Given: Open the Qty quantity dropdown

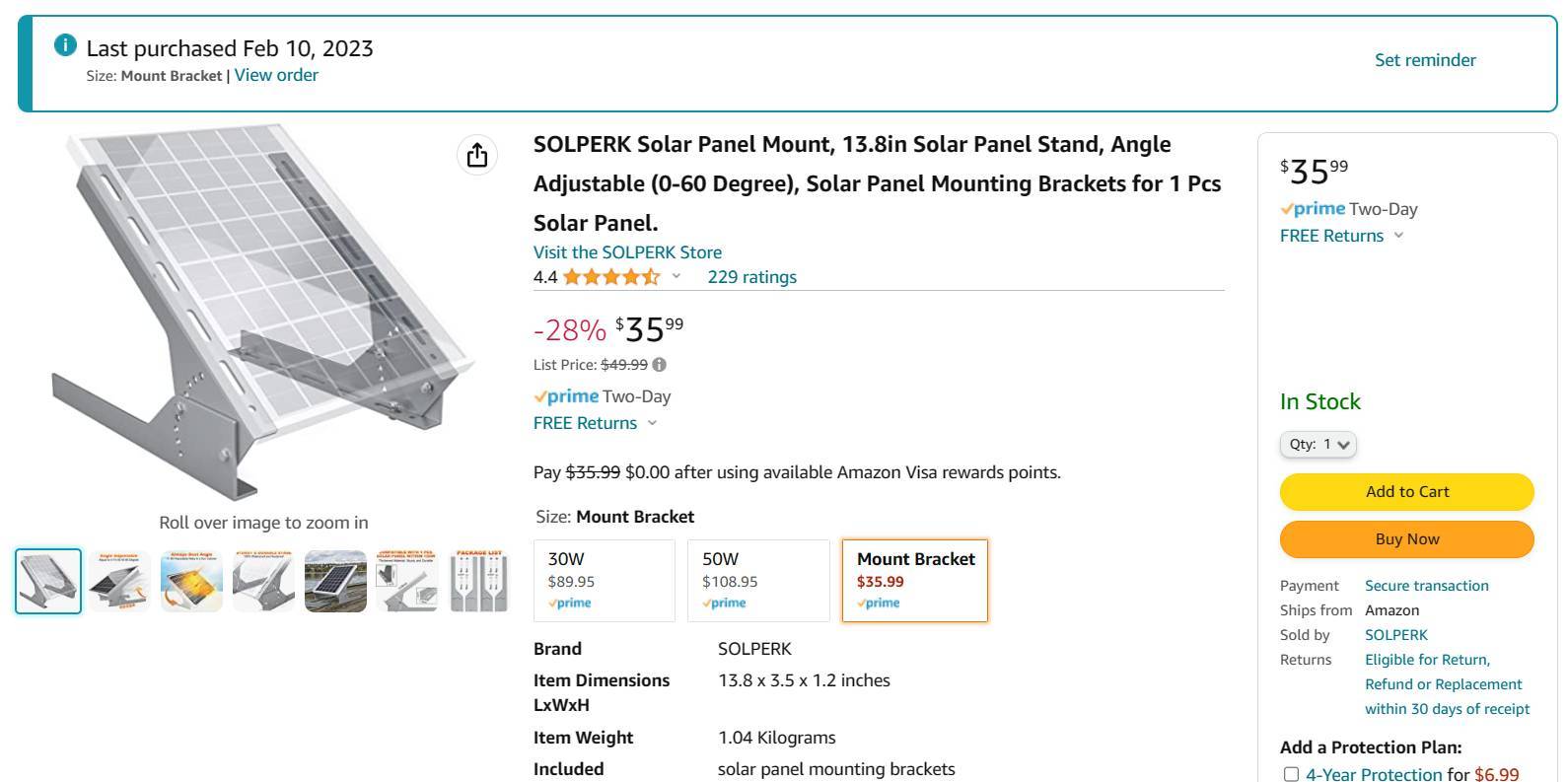Looking at the screenshot, I should pyautogui.click(x=1318, y=444).
